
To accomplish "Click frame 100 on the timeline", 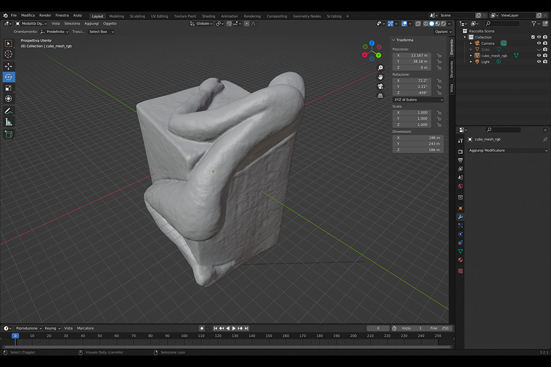I will pyautogui.click(x=184, y=336).
